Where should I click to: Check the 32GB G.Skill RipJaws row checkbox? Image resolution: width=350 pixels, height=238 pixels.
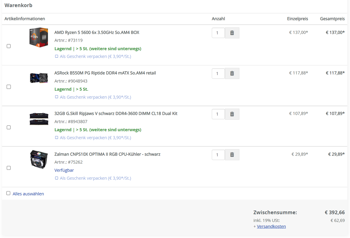9,127
